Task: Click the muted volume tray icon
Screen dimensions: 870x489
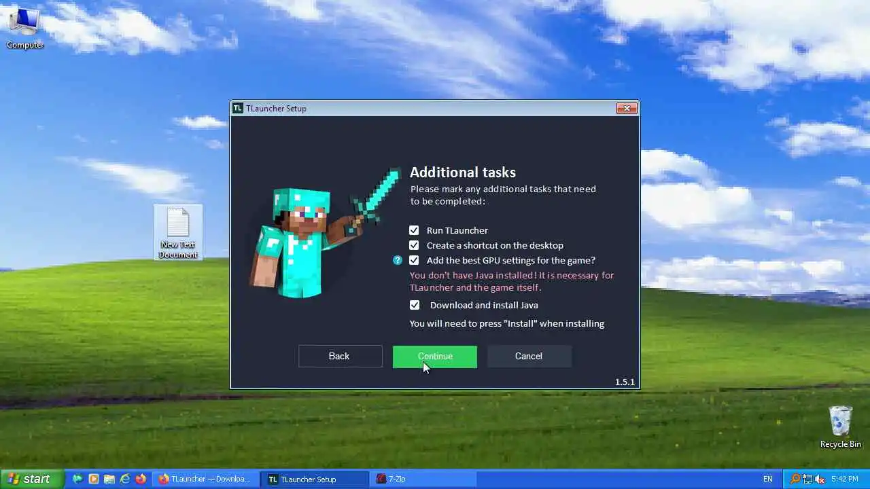Action: pyautogui.click(x=820, y=479)
